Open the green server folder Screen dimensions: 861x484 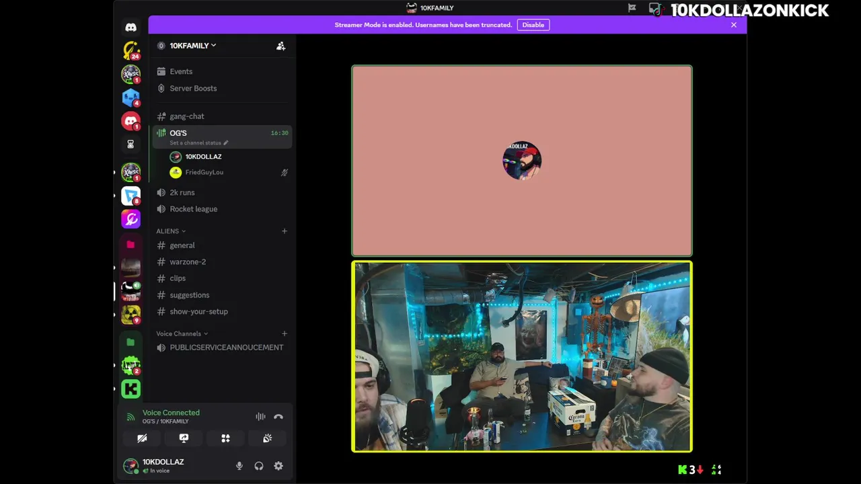(130, 342)
